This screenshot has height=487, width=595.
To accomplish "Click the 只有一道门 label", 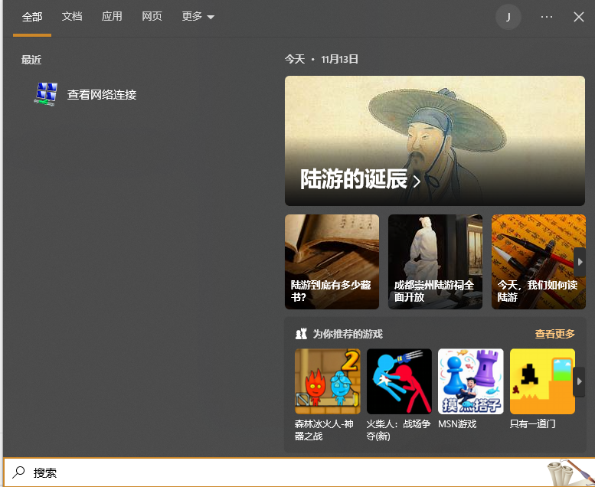I will pos(533,424).
